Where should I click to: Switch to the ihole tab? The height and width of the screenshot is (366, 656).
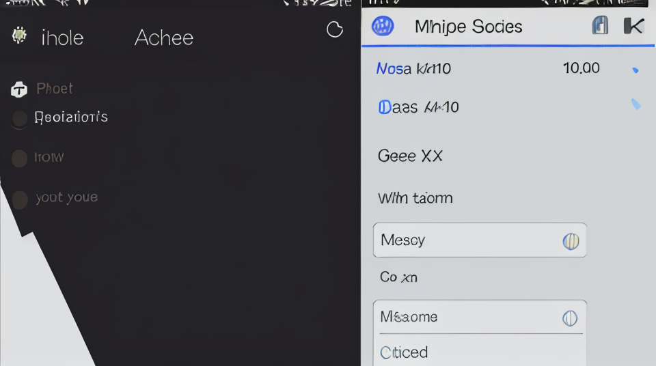click(62, 38)
